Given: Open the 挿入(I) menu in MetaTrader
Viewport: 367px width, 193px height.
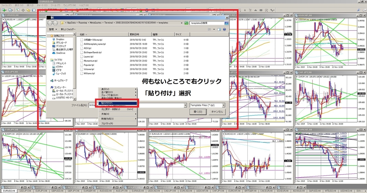Looking at the screenshot, I should [30, 5].
